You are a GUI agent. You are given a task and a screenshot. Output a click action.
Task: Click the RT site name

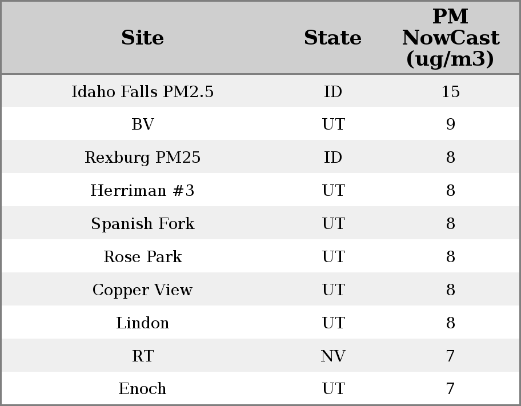point(142,356)
